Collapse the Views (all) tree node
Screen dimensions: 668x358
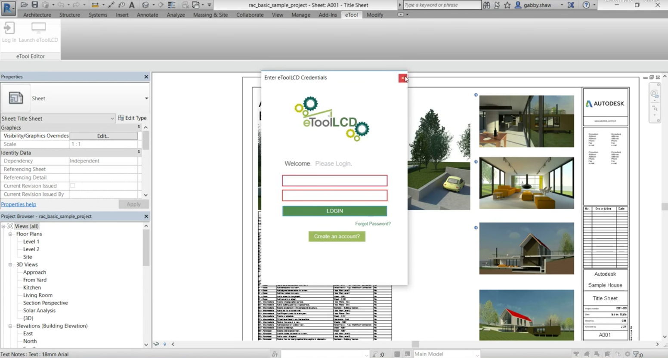[x=3, y=226]
